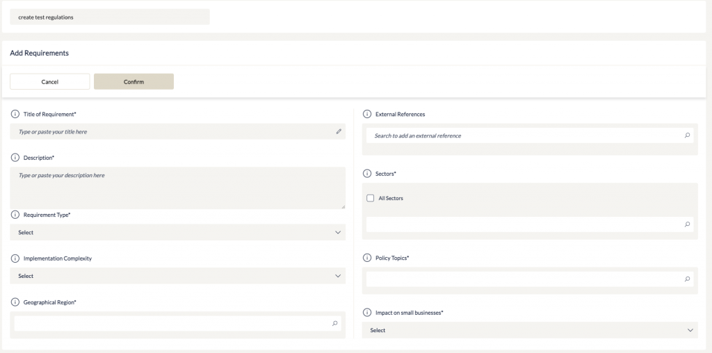
Task: Focus the Description text area
Action: tap(177, 188)
